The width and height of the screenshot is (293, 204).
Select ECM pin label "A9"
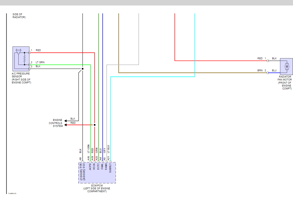(x=80, y=159)
